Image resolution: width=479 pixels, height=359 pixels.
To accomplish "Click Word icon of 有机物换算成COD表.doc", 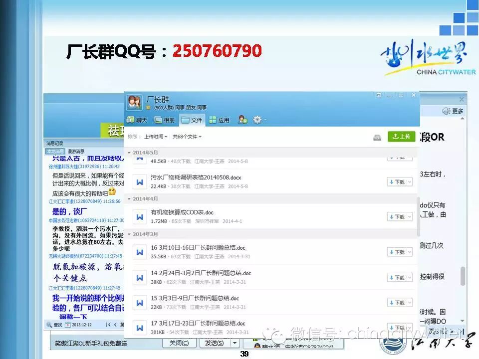I will pyautogui.click(x=140, y=217).
